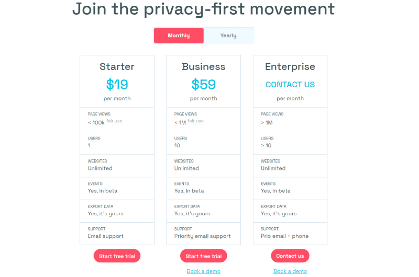Select the Enterprise plan heading
The width and height of the screenshot is (419, 277).
pyautogui.click(x=290, y=67)
